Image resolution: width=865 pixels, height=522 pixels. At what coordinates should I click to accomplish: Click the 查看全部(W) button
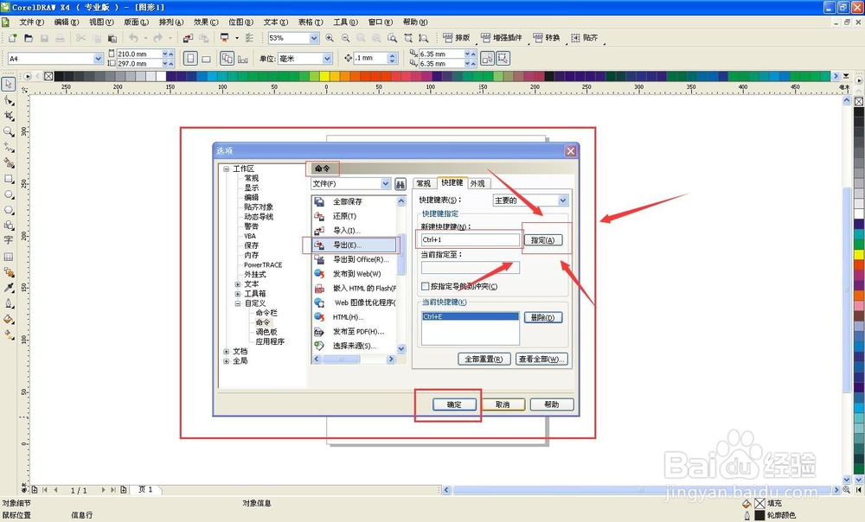click(x=541, y=359)
